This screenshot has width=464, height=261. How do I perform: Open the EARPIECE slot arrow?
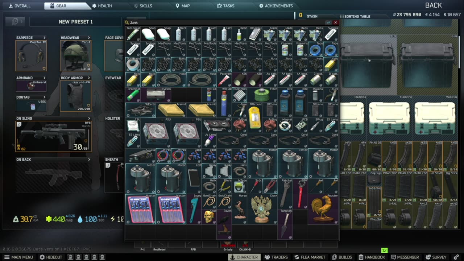45,38
